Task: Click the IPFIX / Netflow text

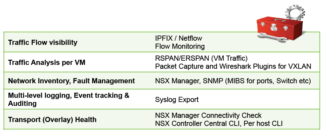Action: pos(179,38)
